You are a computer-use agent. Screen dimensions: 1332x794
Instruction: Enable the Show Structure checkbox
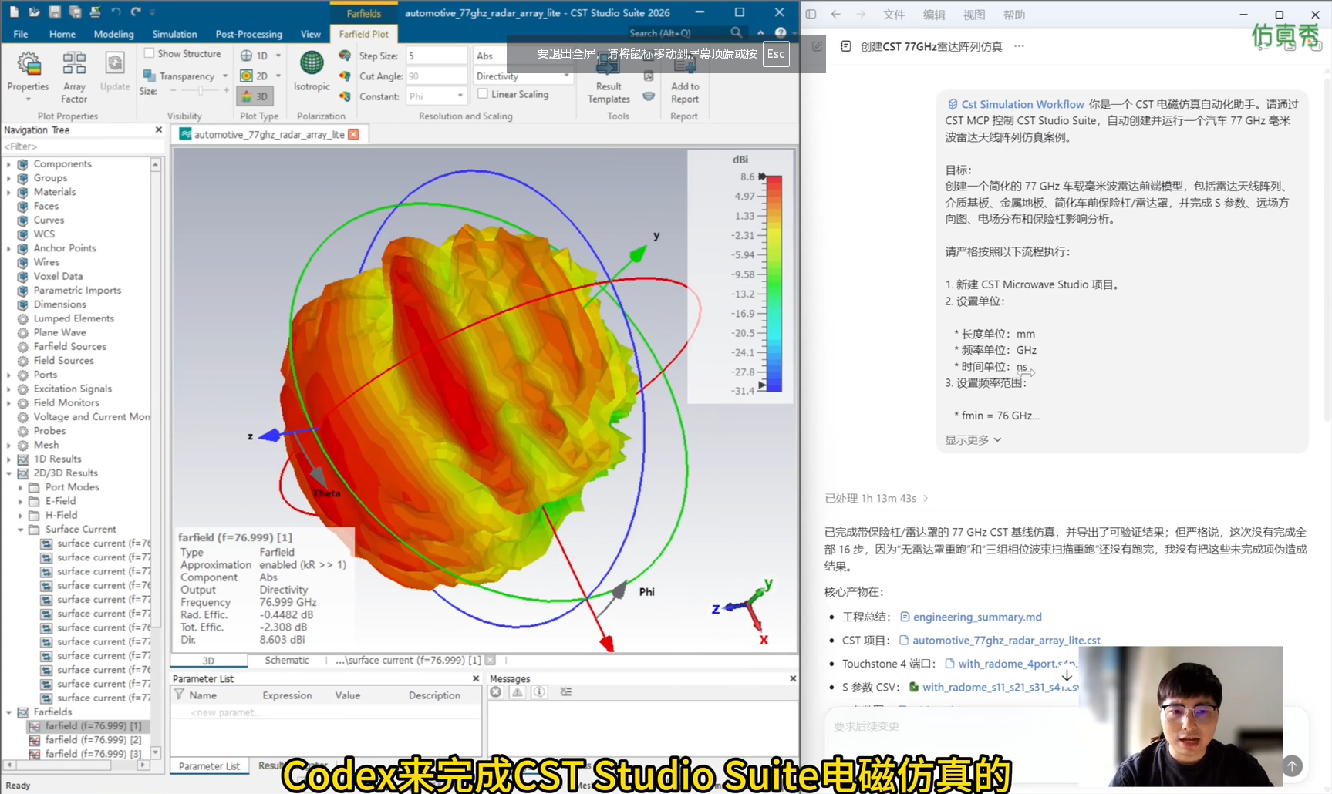150,53
